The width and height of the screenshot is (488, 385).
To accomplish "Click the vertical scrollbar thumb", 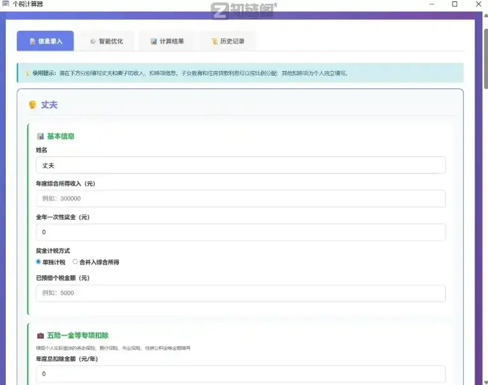I will pos(485,59).
